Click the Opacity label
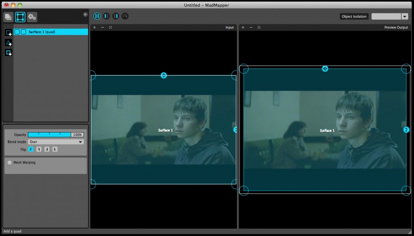Screen dimensions: 414x236 20,135
